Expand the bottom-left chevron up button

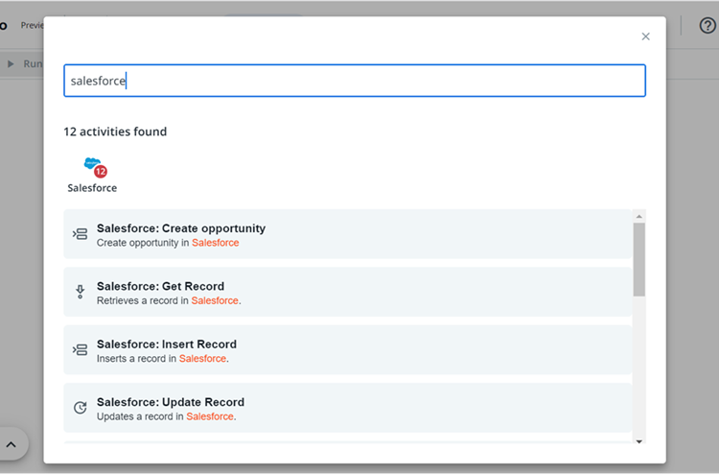click(x=11, y=443)
